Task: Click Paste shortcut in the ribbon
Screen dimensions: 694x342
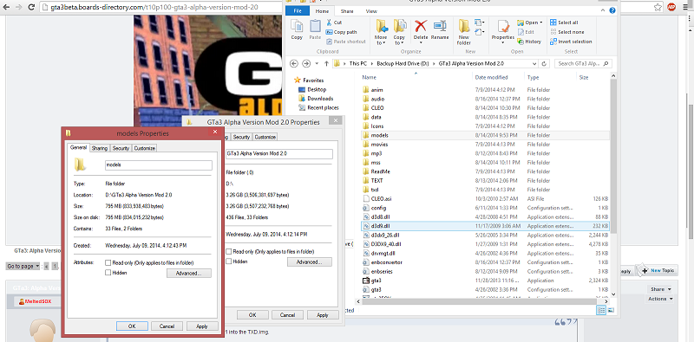Action: [x=346, y=42]
